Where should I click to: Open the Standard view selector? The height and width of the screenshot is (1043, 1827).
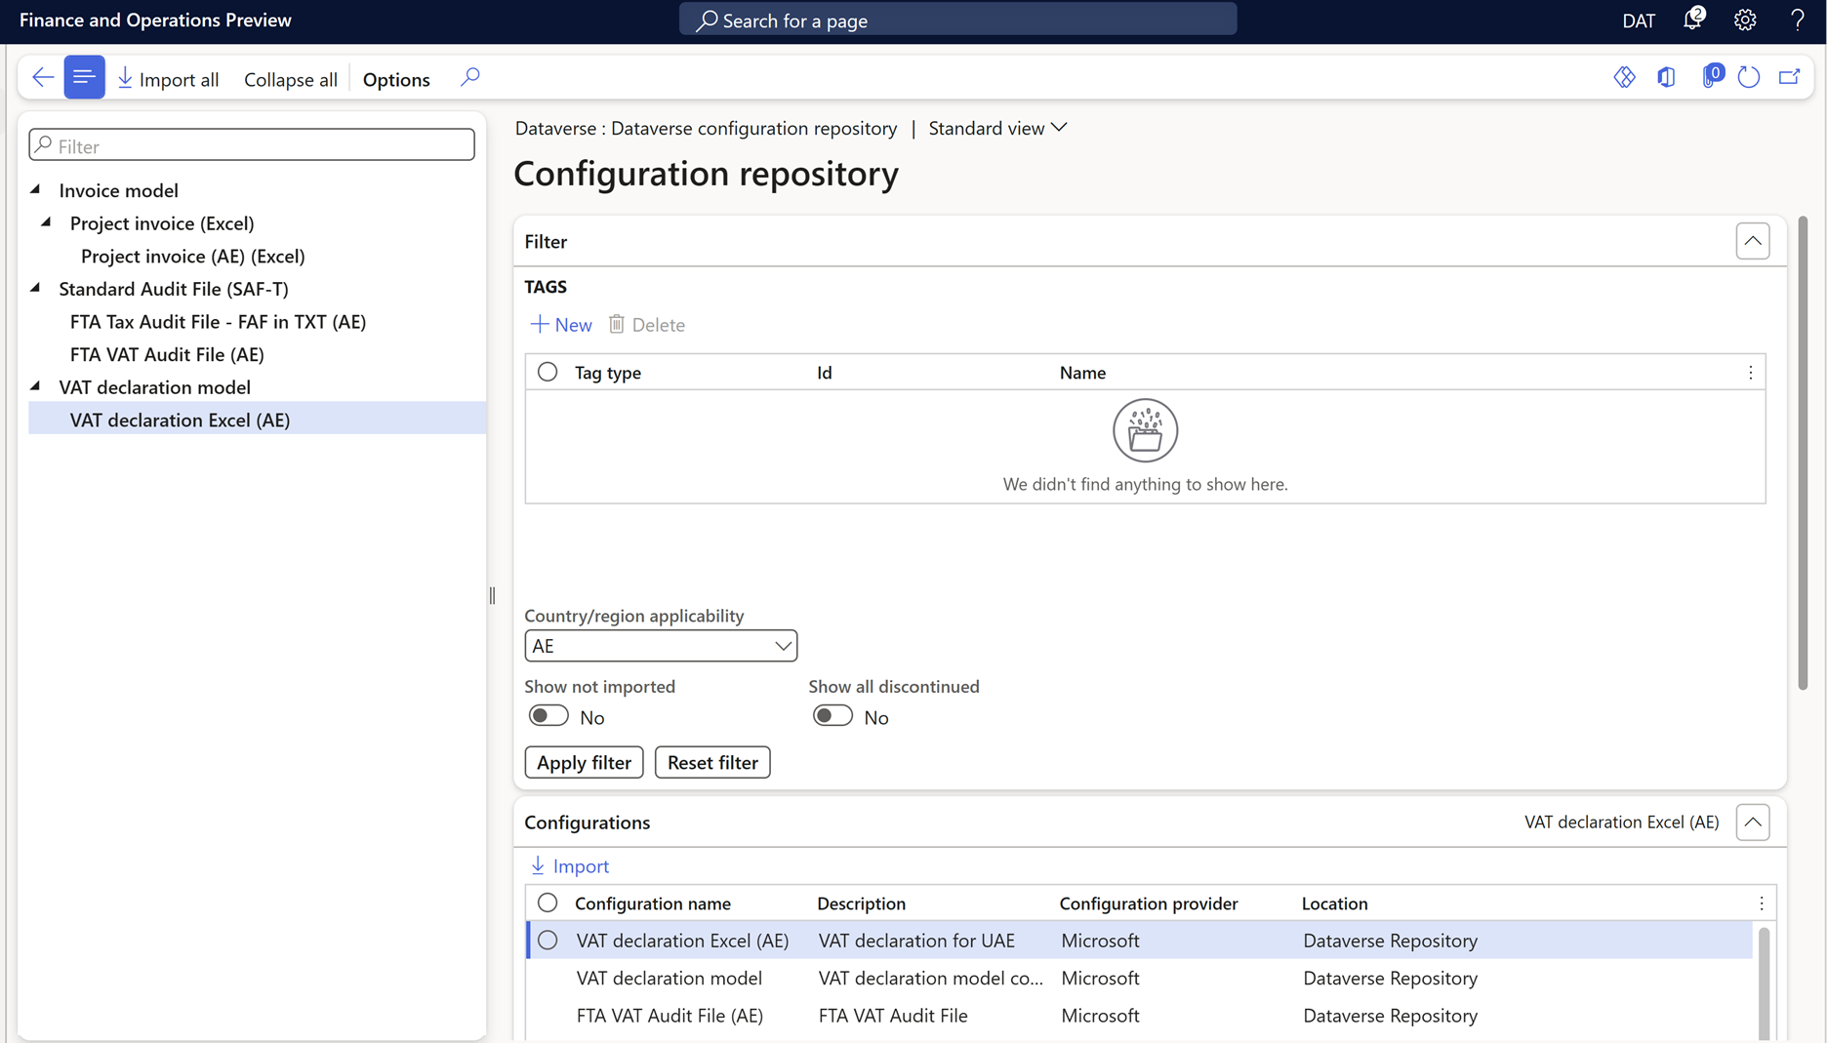997,128
